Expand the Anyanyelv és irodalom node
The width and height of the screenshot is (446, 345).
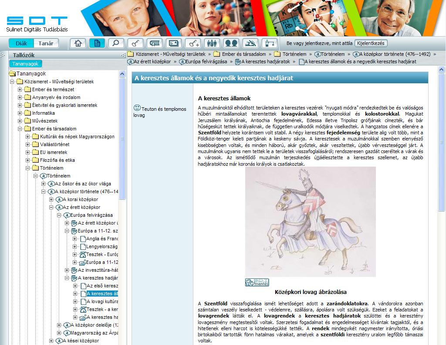[x=20, y=97]
